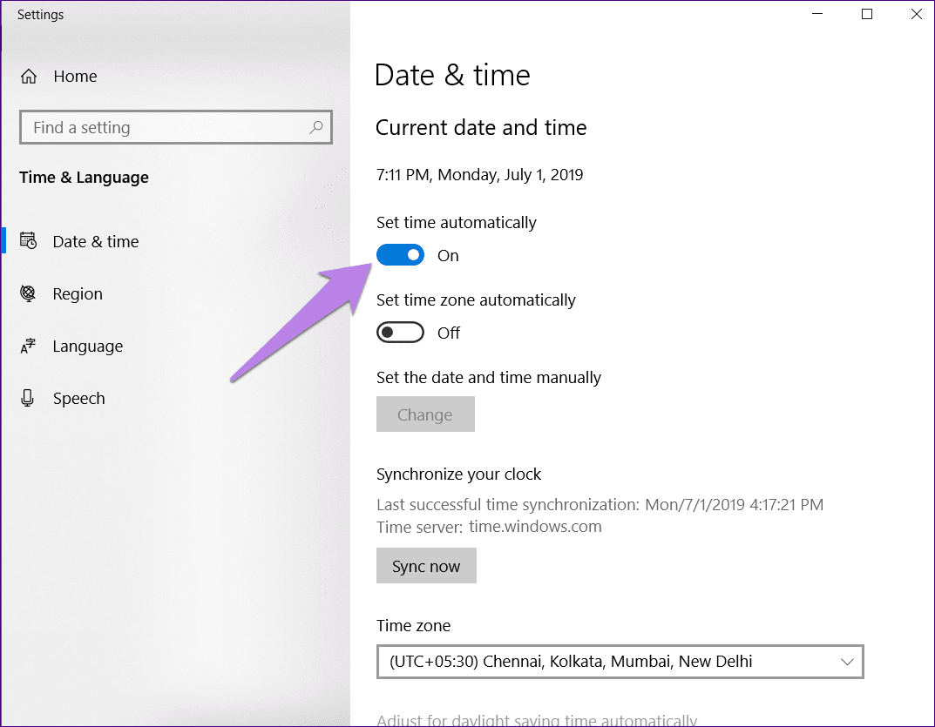Click the Set the date and time manually label
935x727 pixels.
[x=488, y=378]
